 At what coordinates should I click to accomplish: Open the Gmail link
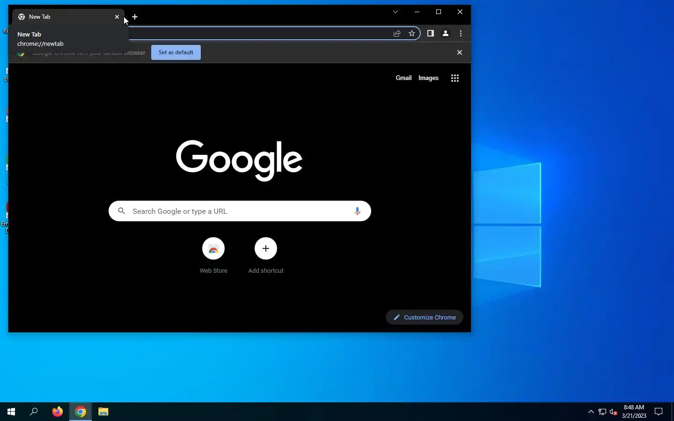(x=403, y=78)
